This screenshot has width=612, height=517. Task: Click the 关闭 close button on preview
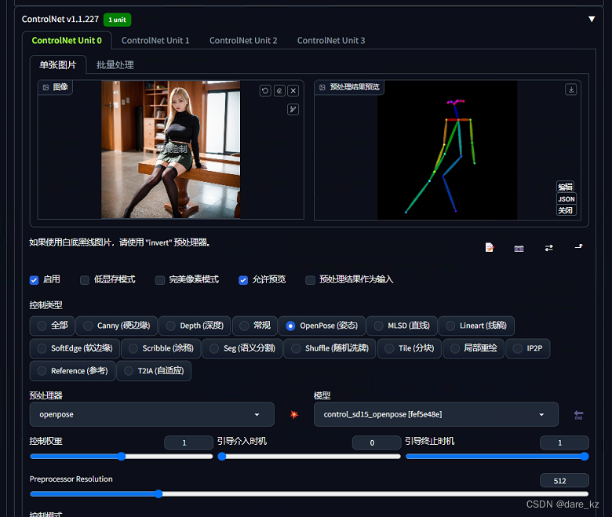[566, 211]
